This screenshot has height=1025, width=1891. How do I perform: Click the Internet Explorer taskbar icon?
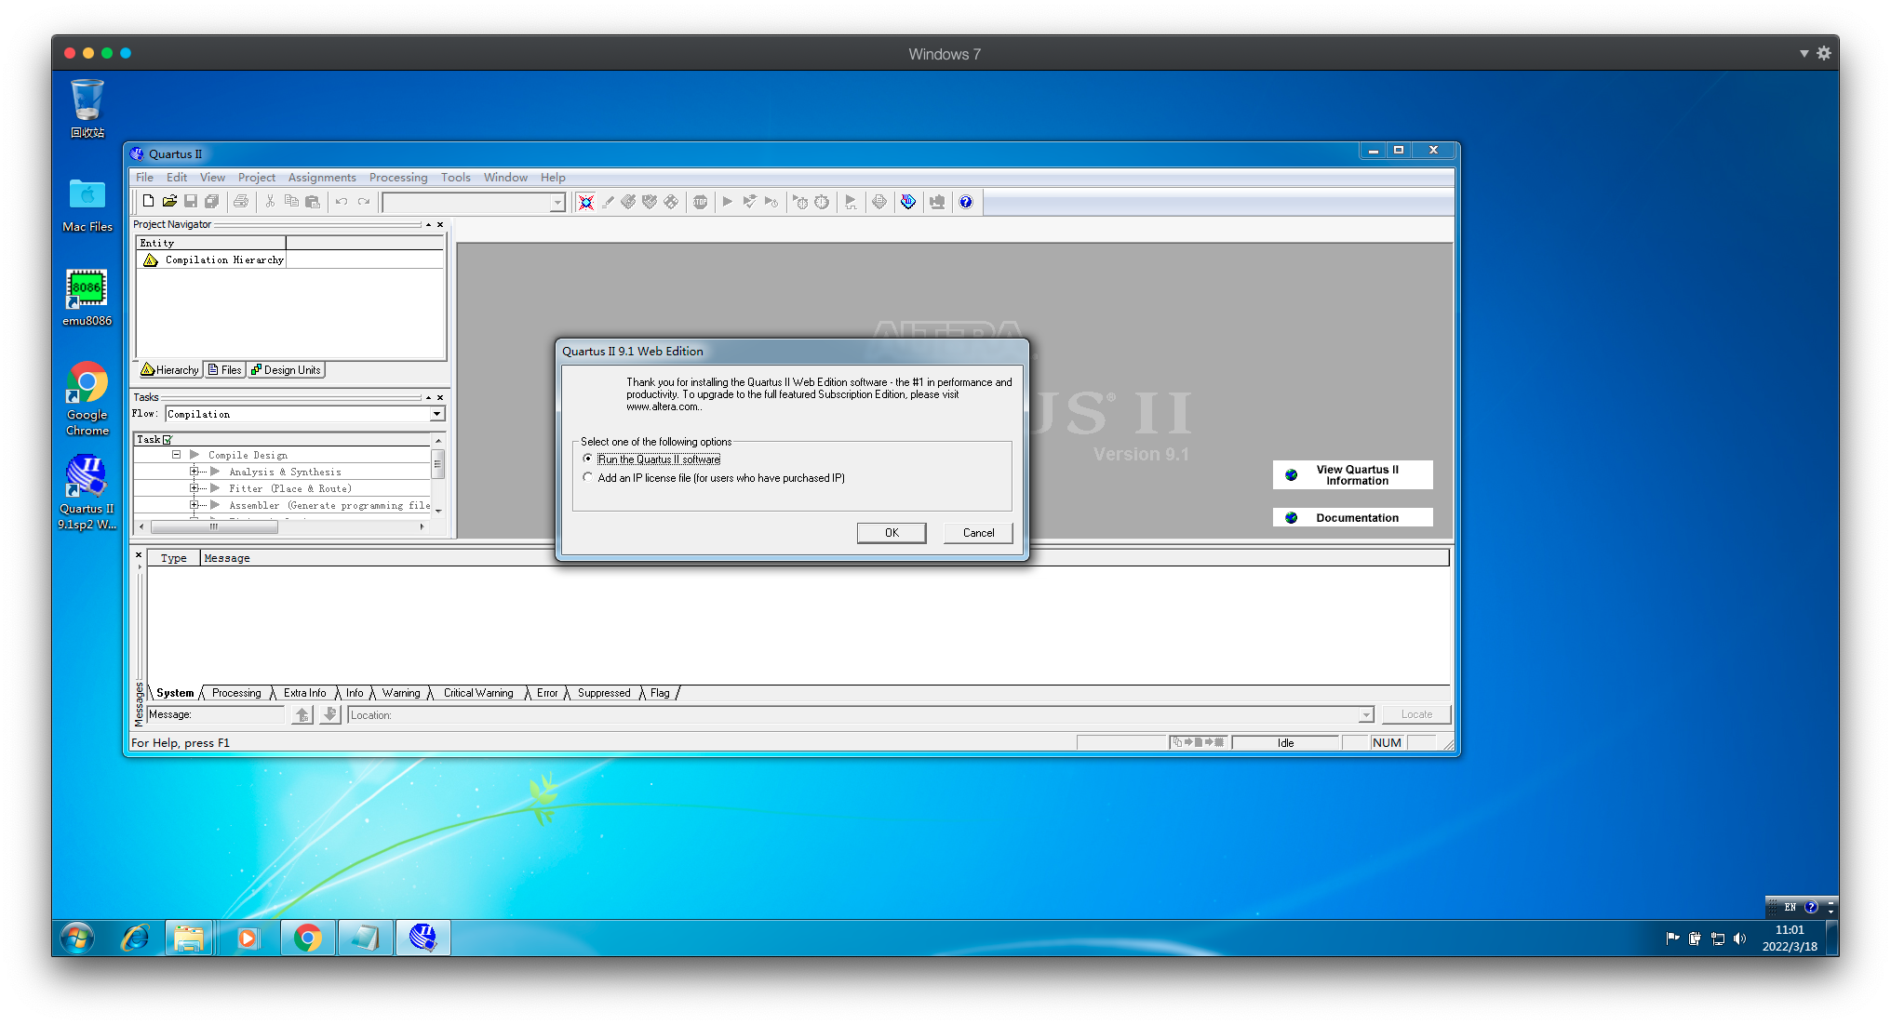(x=136, y=938)
